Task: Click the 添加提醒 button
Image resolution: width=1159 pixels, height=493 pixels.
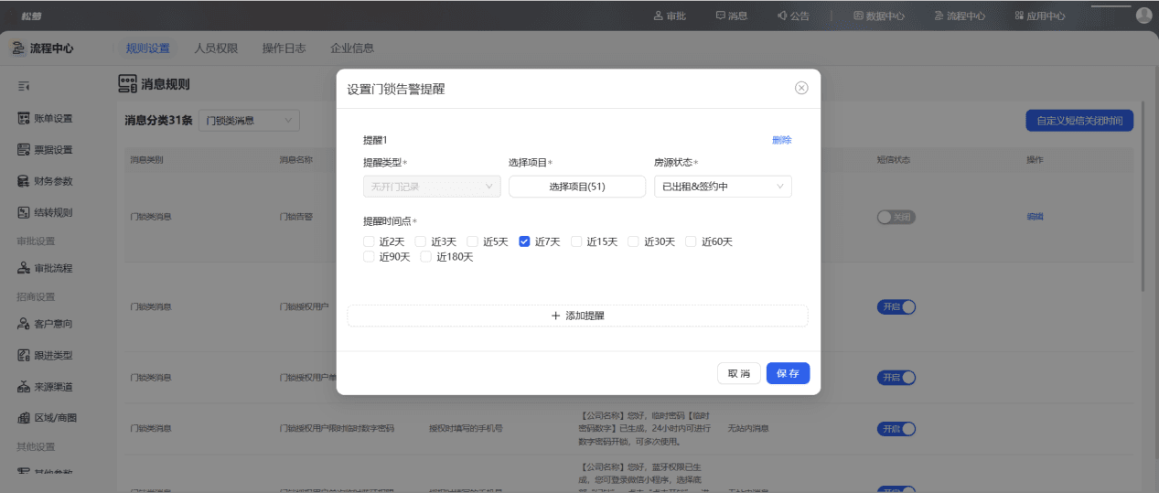Action: pyautogui.click(x=577, y=316)
